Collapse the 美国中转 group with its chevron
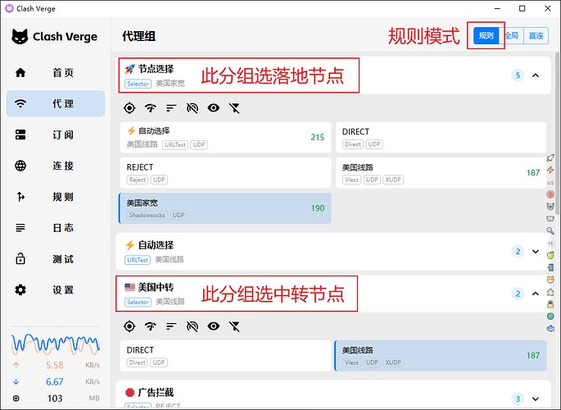 pyautogui.click(x=536, y=294)
